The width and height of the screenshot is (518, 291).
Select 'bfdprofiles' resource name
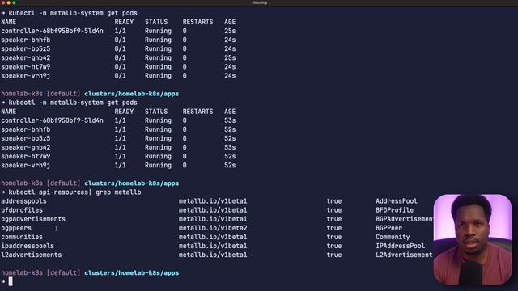(22, 210)
